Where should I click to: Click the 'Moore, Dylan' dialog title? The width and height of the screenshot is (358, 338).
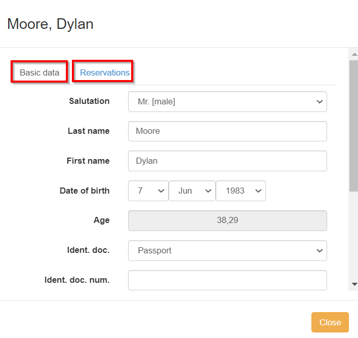point(50,24)
